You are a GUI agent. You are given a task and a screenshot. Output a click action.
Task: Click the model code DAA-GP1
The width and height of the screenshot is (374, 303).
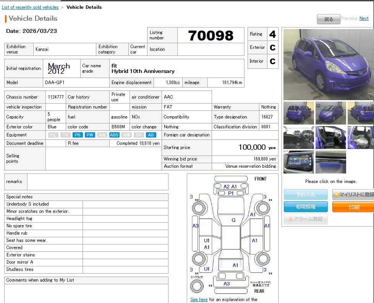[x=55, y=83]
